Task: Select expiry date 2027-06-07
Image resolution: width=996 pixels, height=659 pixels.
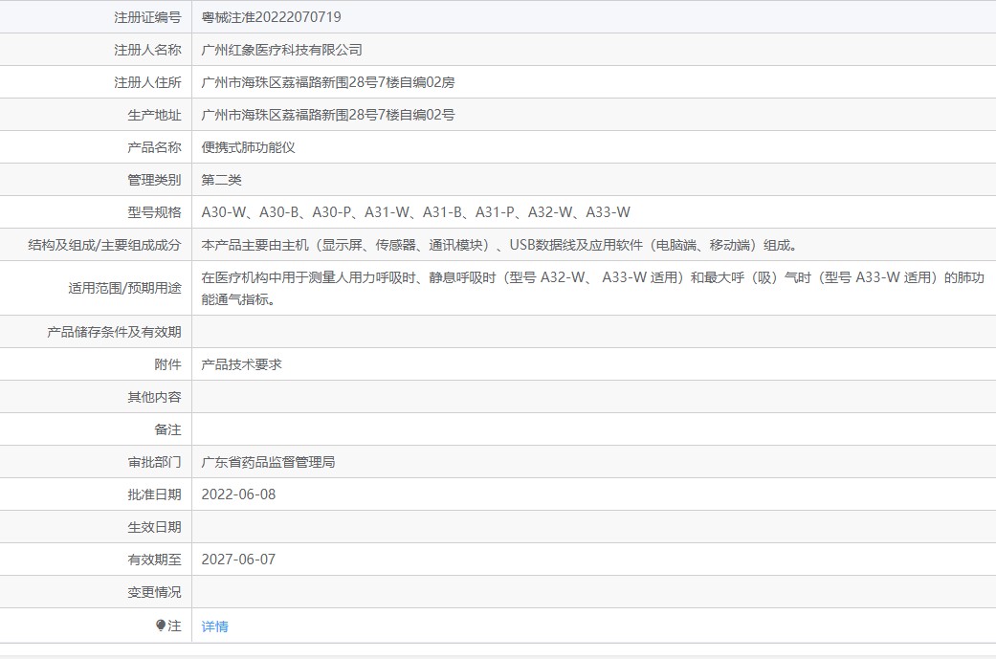Action: click(x=238, y=560)
